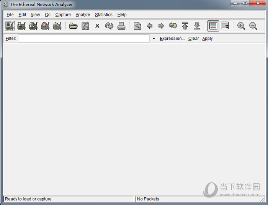The width and height of the screenshot is (268, 205).
Task: Toggle packet list colorize button
Action: point(213,26)
